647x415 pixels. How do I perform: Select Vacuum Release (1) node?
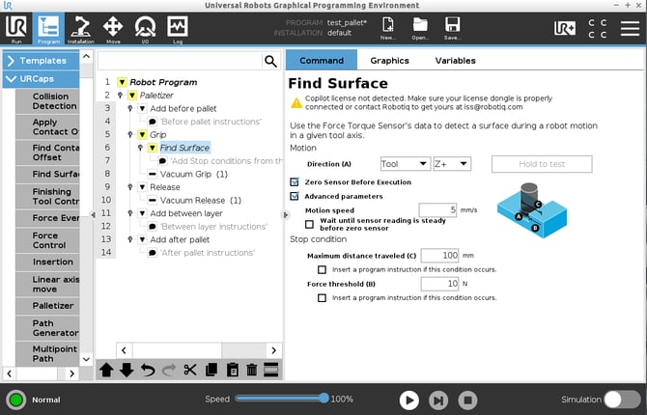(x=201, y=201)
